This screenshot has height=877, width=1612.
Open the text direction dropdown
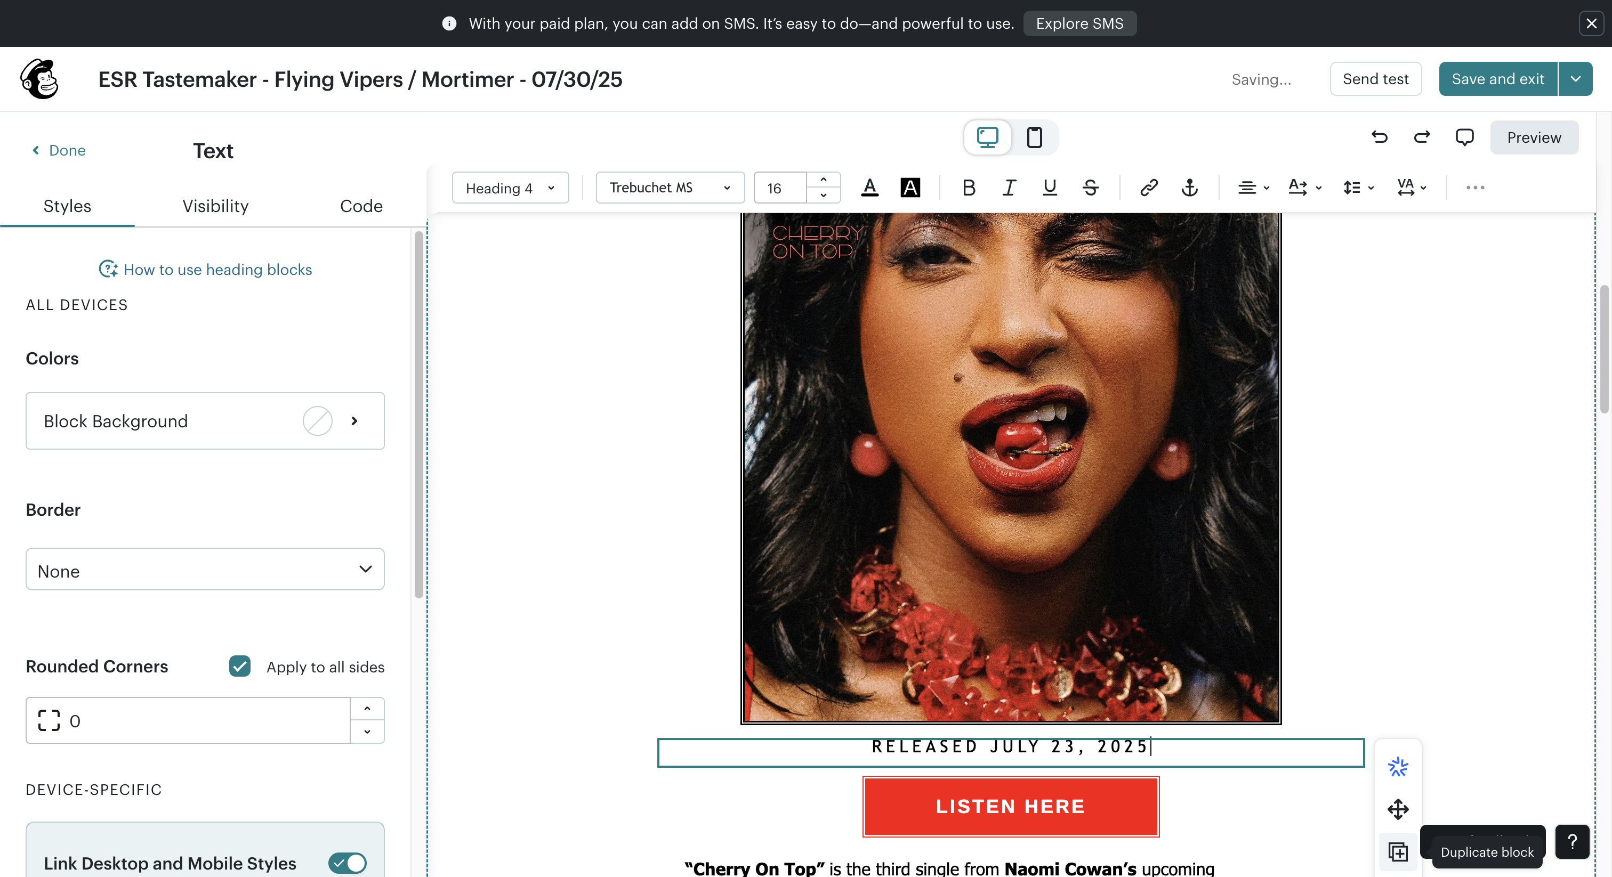click(1305, 188)
